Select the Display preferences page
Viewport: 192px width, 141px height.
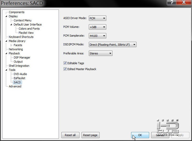point(13,16)
